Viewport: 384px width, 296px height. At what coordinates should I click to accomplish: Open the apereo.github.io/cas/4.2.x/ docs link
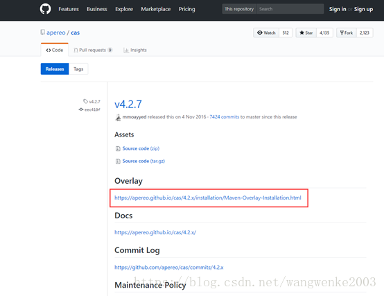[155, 232]
